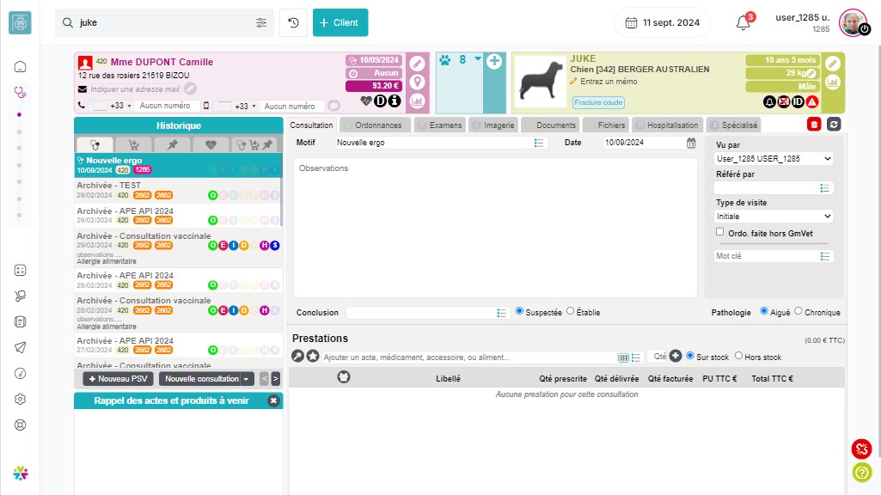Image resolution: width=881 pixels, height=495 pixels.
Task: Check the 'Ordo. faite hors GmVet' checkbox
Action: click(720, 232)
